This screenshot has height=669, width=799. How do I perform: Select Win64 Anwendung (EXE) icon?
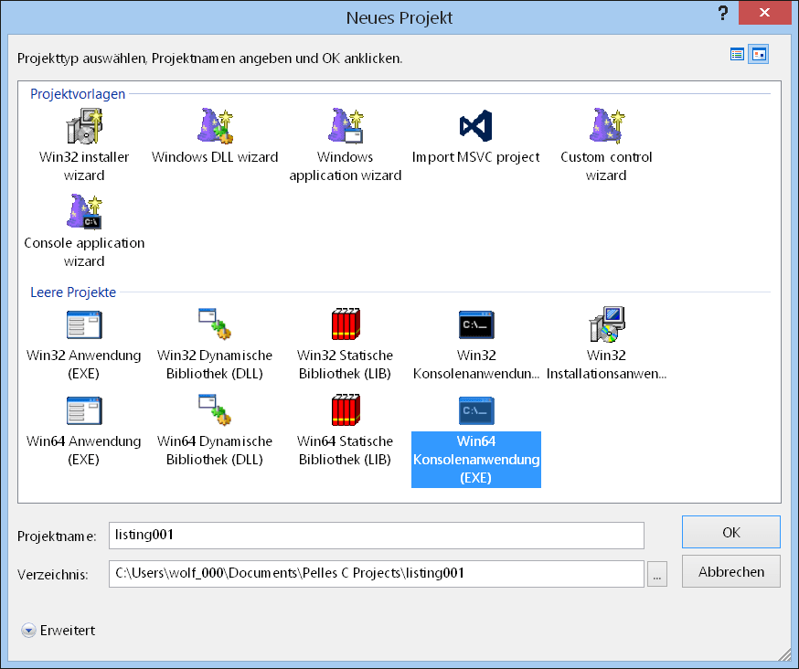click(85, 410)
